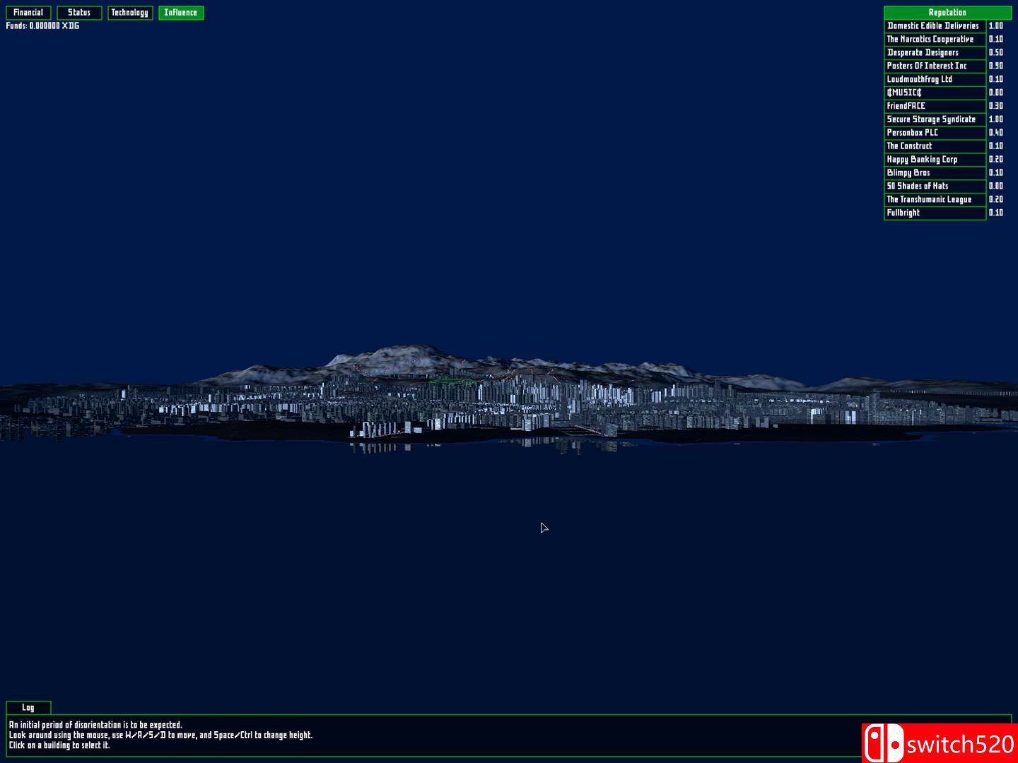Click the Fullbright reputation entry
Viewport: 1018px width, 763px height.
click(933, 212)
